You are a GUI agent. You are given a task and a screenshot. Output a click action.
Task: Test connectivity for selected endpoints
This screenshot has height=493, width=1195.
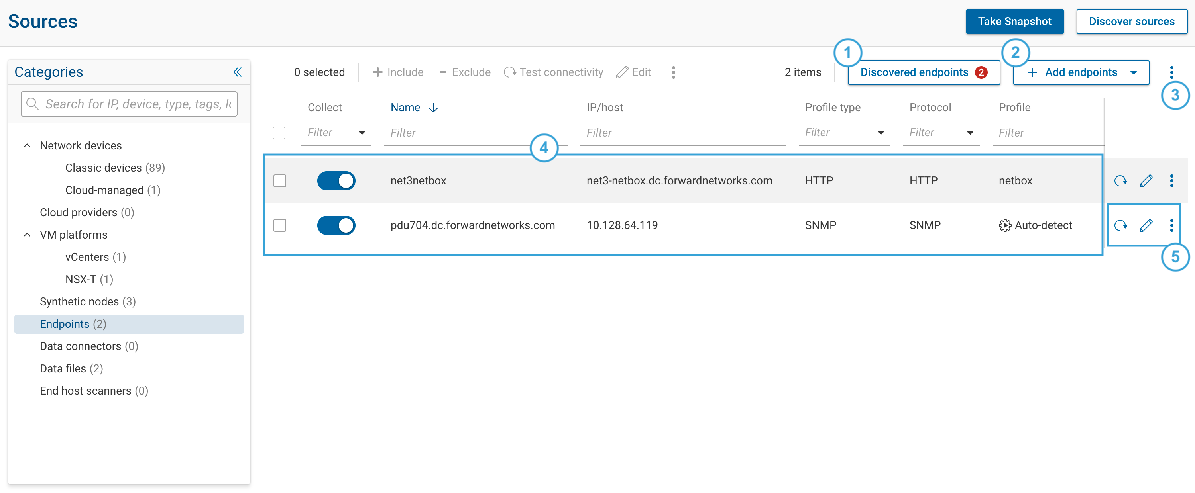(554, 72)
